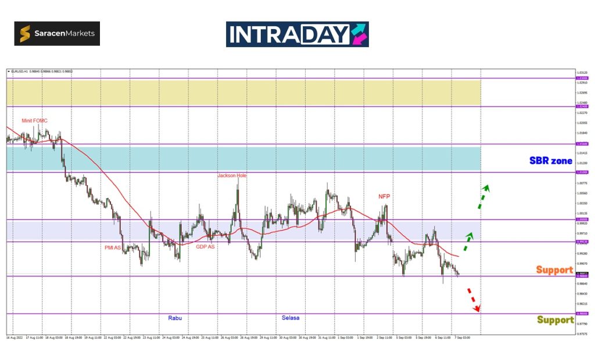Click the INTRADAY banner logo
This screenshot has width=595, height=341.
click(x=297, y=34)
